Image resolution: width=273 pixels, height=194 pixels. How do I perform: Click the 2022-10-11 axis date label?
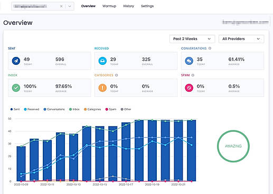tap(47, 185)
